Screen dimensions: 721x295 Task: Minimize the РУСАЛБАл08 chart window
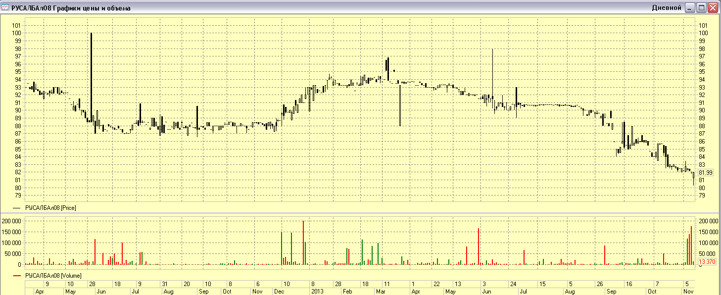(x=690, y=8)
